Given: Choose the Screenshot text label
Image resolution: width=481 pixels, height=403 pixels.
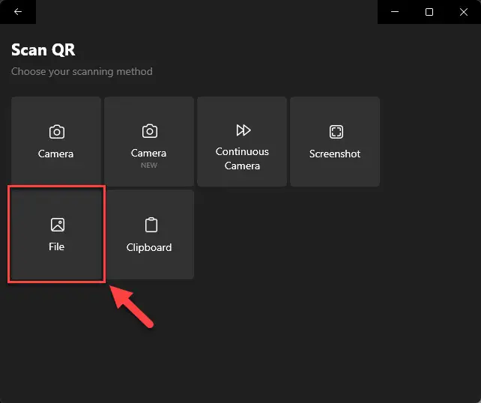Looking at the screenshot, I should pos(335,154).
